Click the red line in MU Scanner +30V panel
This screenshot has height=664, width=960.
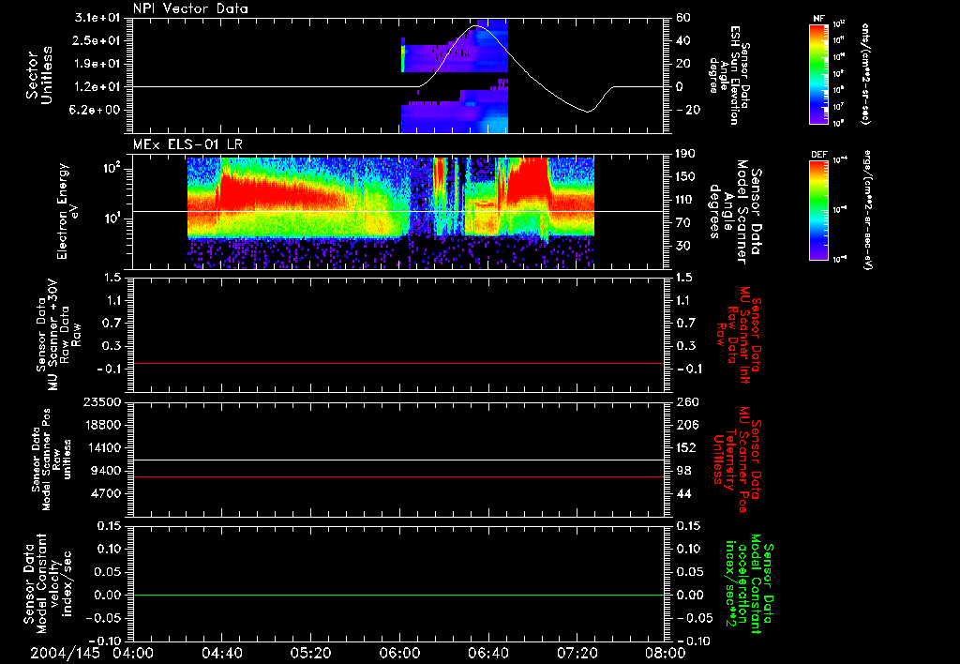tap(398, 363)
